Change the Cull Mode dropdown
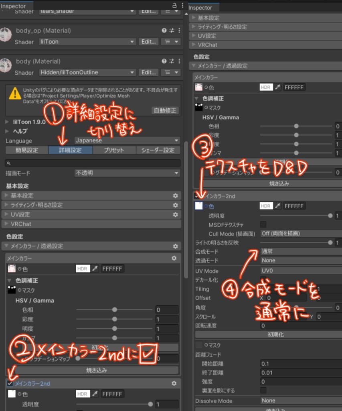Screen dimensions: 342x411 pyautogui.click(x=299, y=233)
